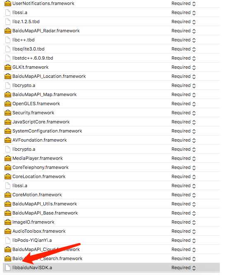
Task: Select the SystemConfiguration.framework name
Action: 47,131
